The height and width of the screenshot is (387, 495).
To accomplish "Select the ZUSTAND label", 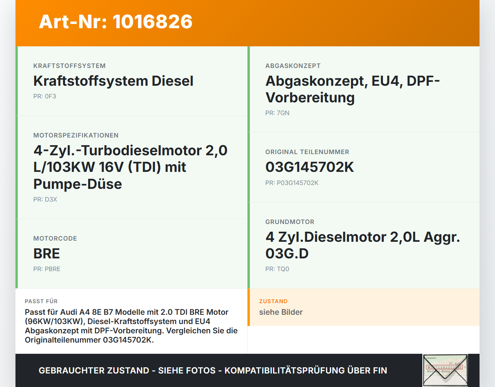I will (273, 301).
